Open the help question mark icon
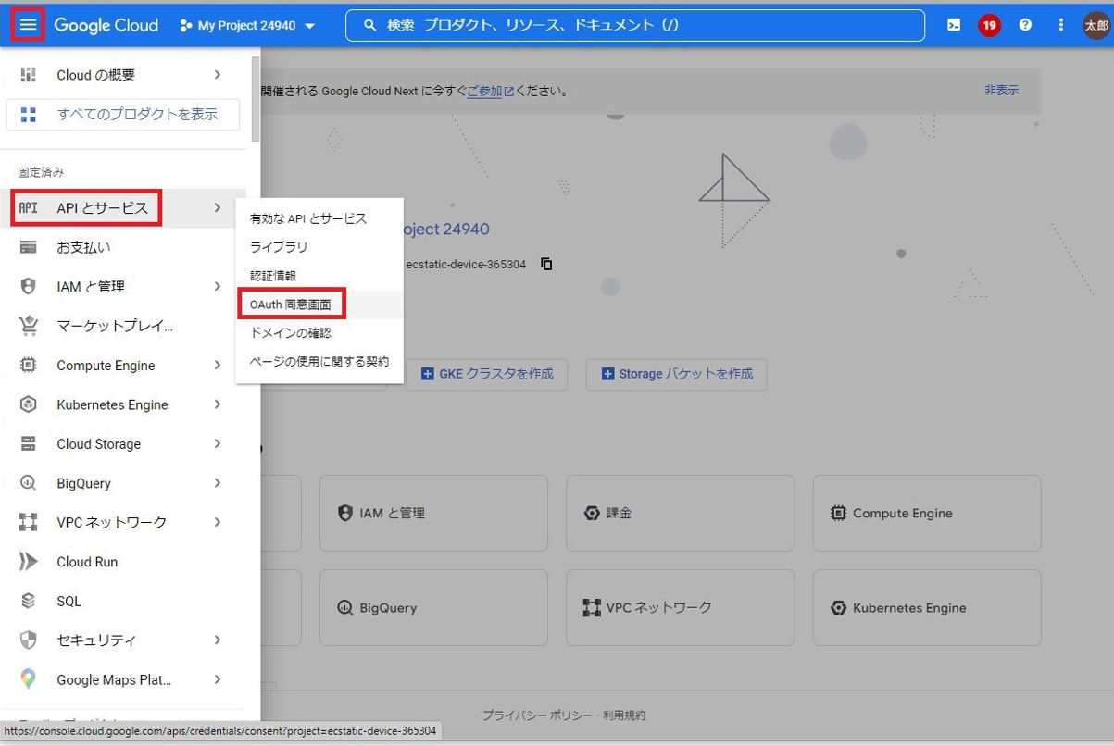 click(1025, 25)
